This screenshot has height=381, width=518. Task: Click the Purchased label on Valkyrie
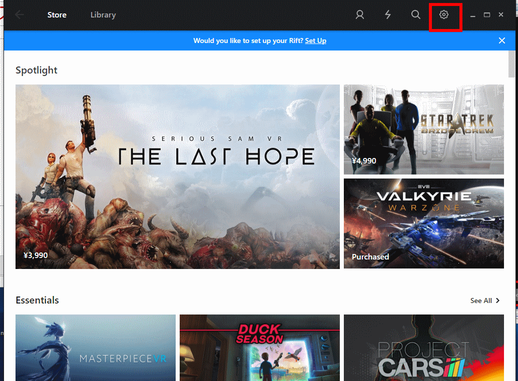(x=370, y=256)
